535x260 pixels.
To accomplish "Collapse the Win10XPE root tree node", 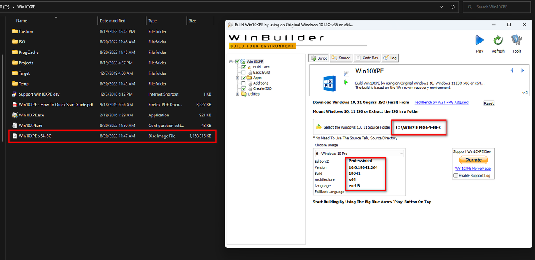I will click(x=231, y=62).
